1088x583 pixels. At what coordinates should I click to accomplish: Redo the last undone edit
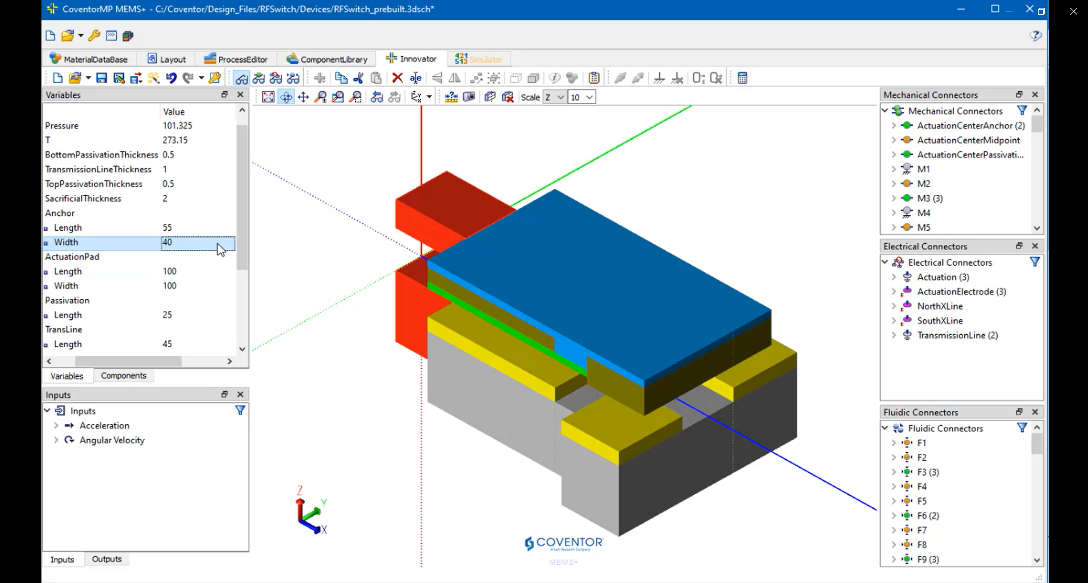coord(188,78)
